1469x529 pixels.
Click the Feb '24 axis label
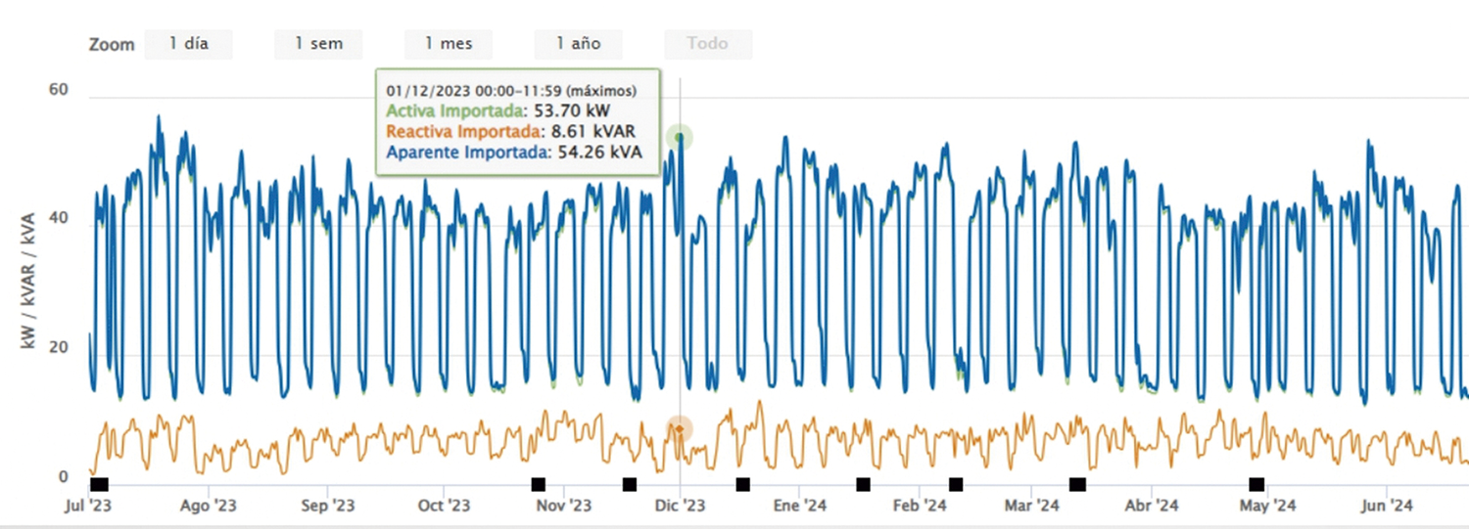(920, 506)
